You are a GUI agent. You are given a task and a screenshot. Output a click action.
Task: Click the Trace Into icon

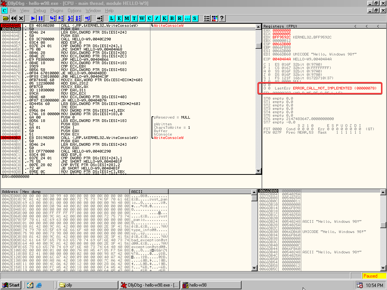coord(70,19)
